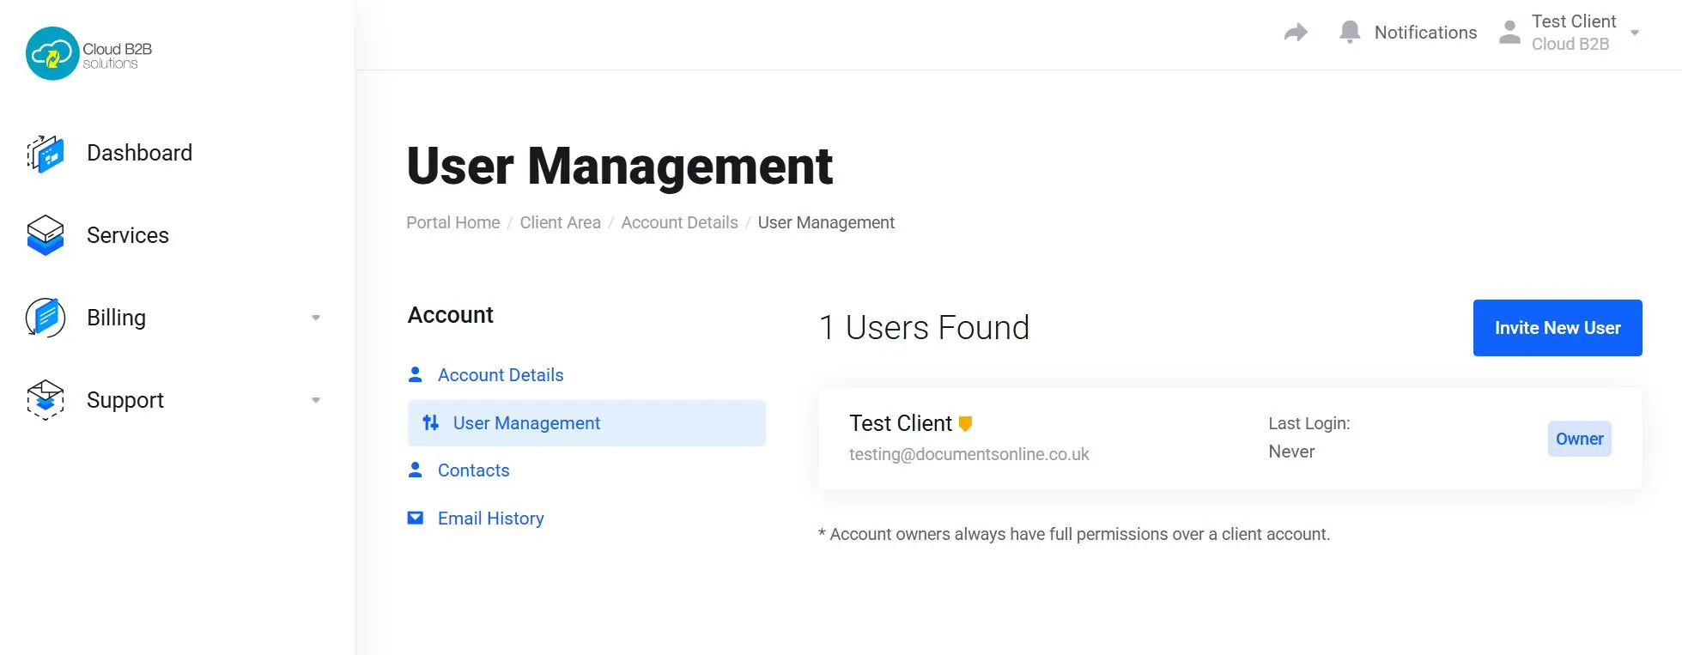Open the Contacts page link
Screen dimensions: 1682x655
pyautogui.click(x=474, y=470)
